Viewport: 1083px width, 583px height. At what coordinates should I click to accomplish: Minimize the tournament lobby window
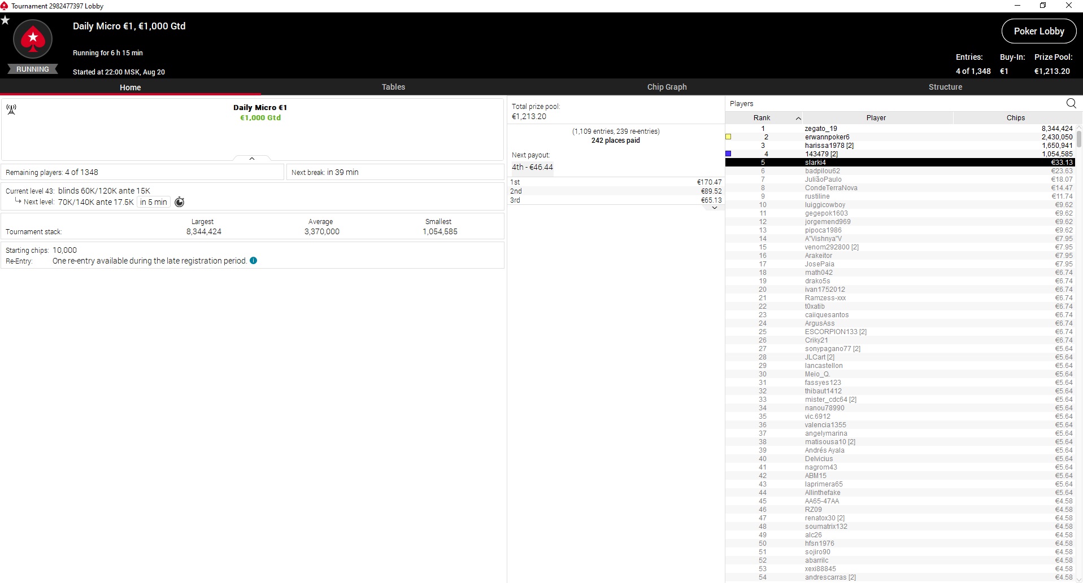pos(1017,6)
